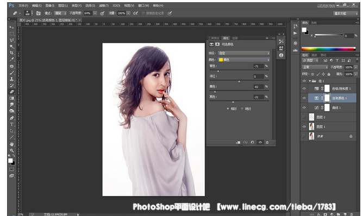Open the 预设 preset dropdown

point(244,53)
